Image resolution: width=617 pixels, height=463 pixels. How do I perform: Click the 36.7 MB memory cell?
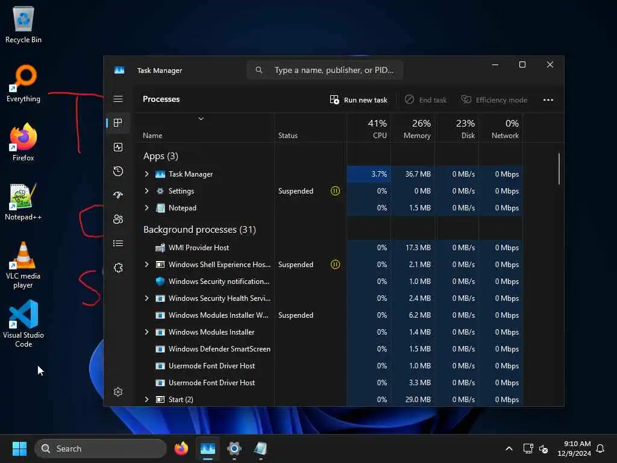click(413, 174)
